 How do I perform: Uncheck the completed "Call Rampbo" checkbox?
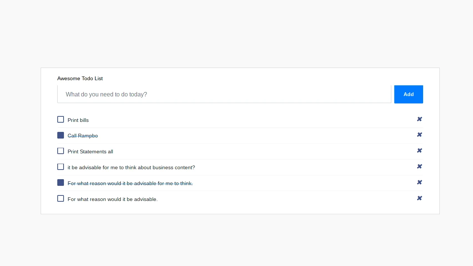(x=61, y=135)
